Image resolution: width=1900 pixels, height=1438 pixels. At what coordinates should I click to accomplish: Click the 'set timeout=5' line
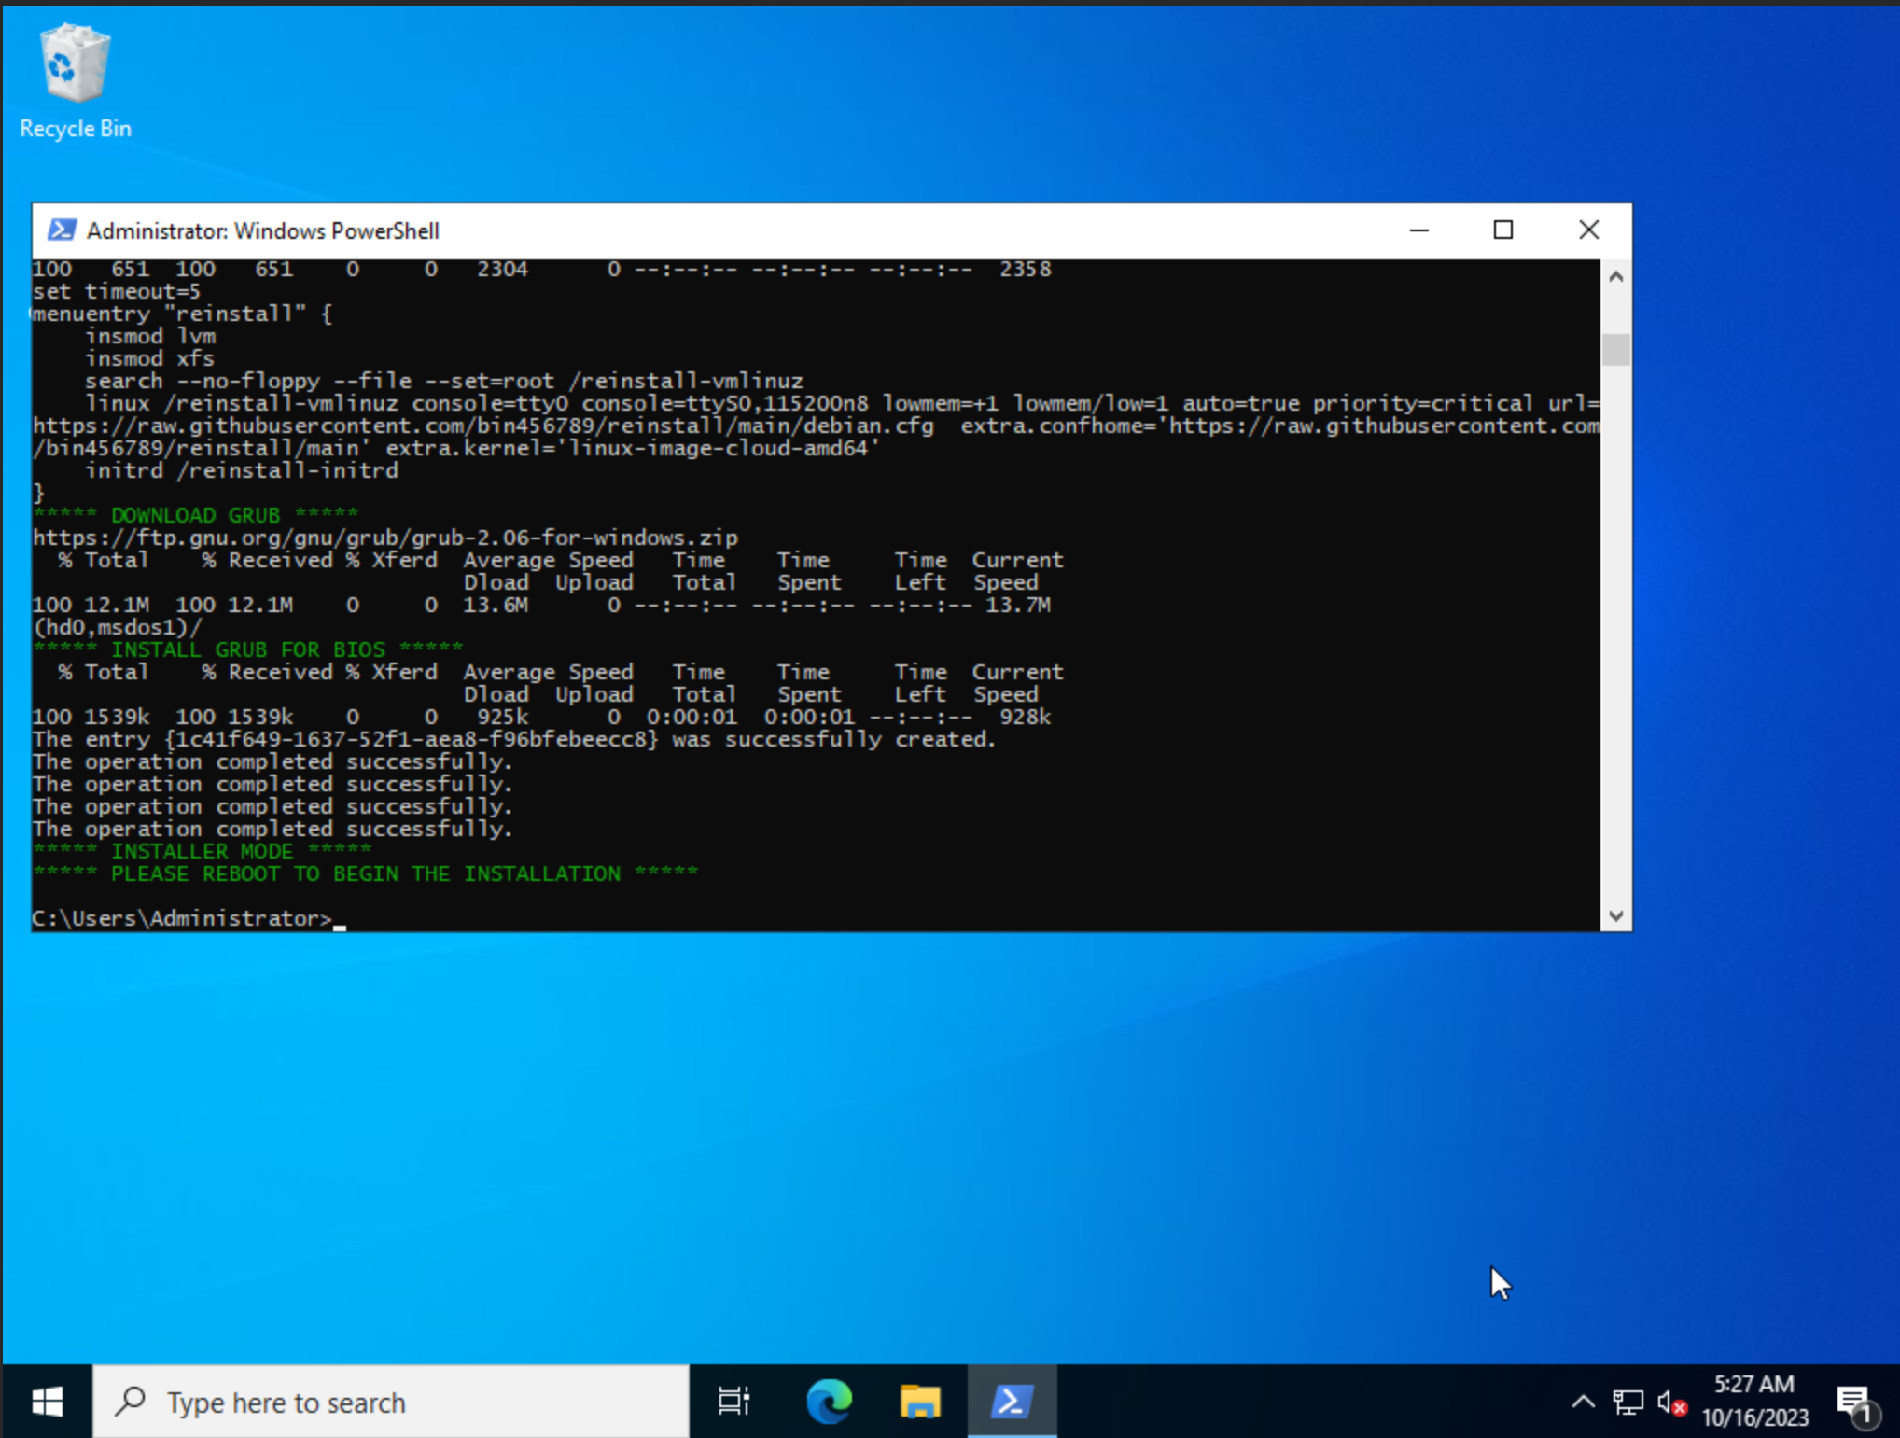point(118,291)
